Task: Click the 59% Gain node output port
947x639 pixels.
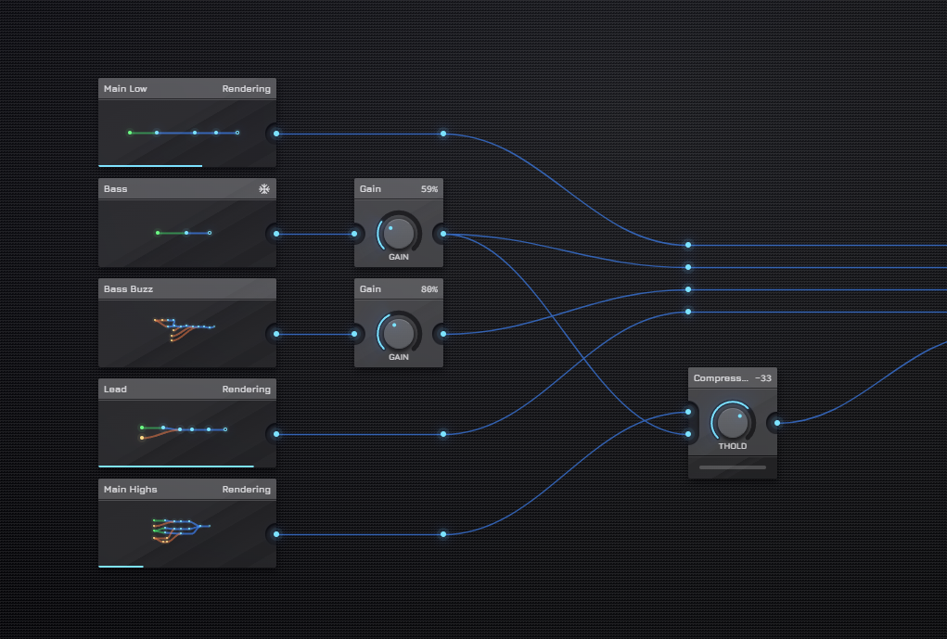Action: click(x=443, y=234)
